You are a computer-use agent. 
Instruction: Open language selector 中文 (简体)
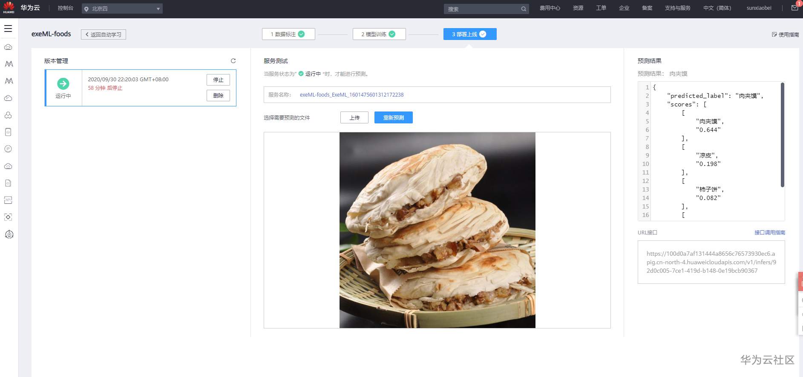point(717,8)
